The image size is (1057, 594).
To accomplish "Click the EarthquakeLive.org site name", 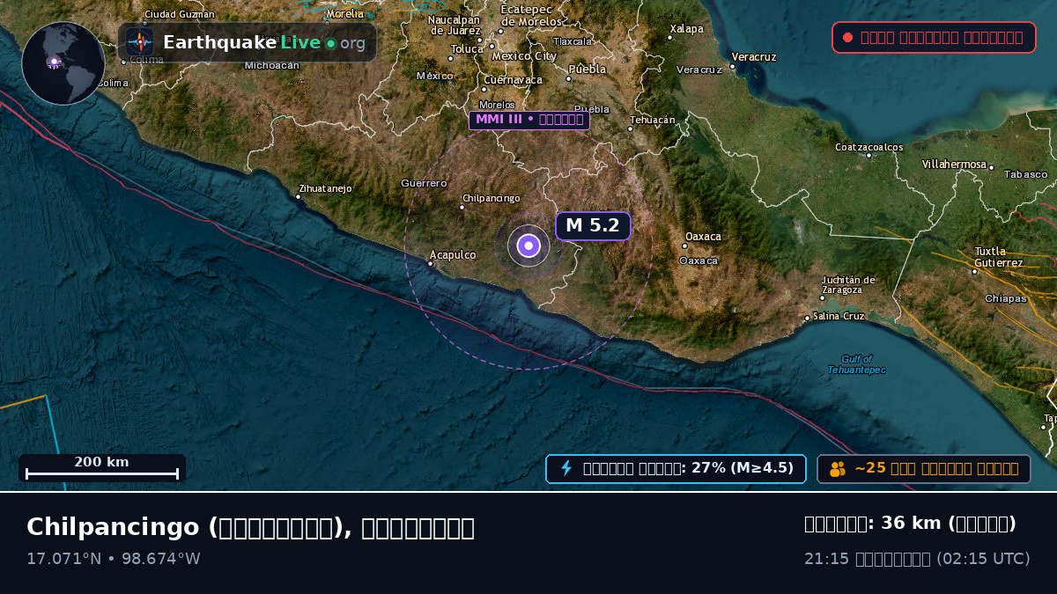I will (264, 42).
